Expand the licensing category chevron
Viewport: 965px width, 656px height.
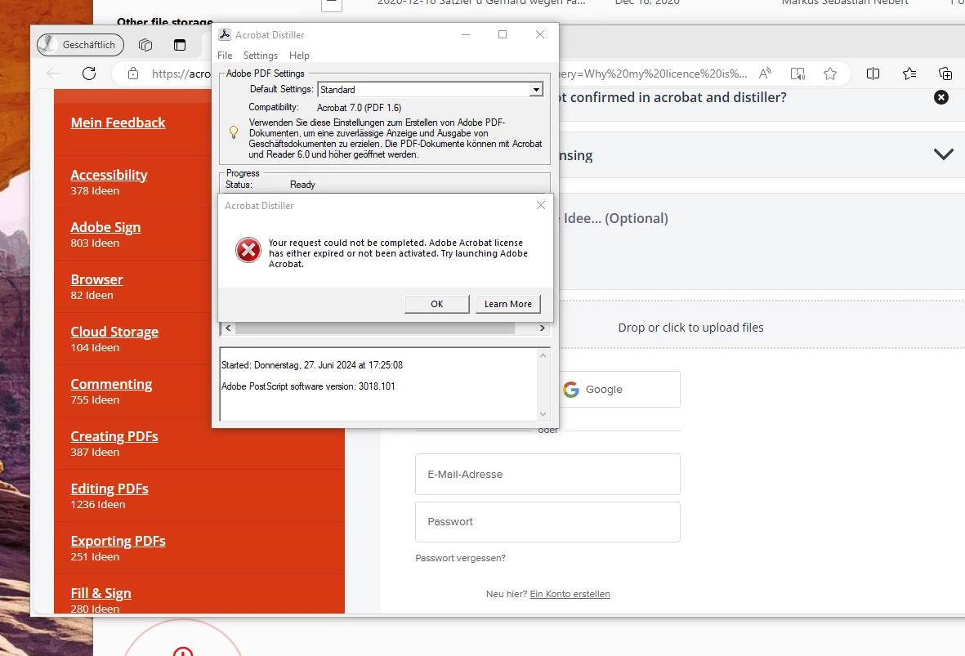[x=944, y=154]
